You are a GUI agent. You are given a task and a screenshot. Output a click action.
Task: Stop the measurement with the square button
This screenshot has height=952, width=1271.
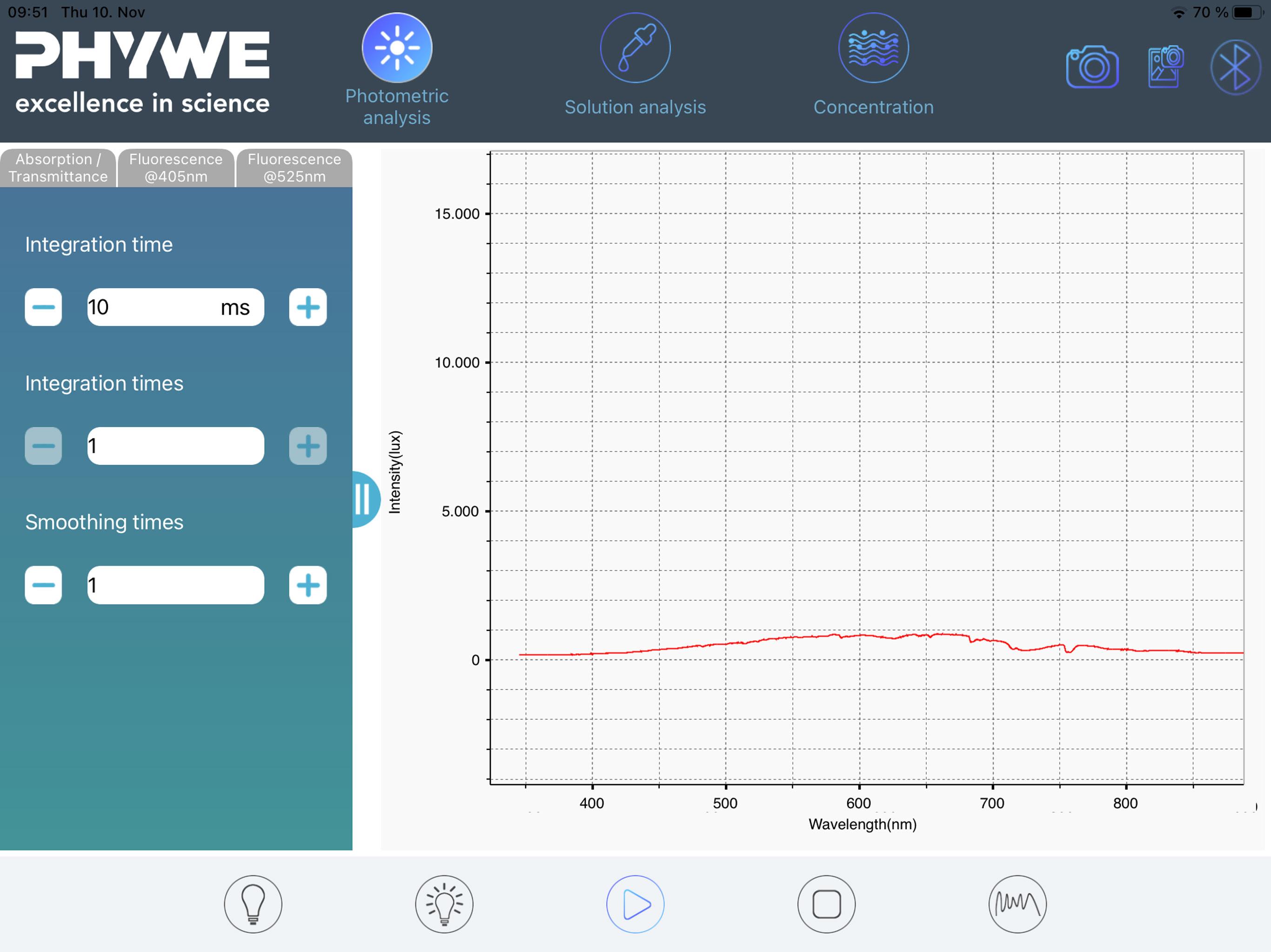tap(826, 904)
